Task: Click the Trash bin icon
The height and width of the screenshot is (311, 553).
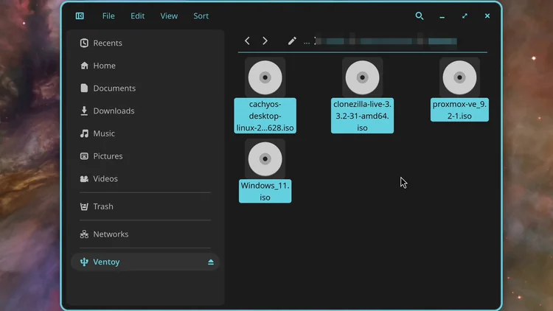Action: click(84, 206)
